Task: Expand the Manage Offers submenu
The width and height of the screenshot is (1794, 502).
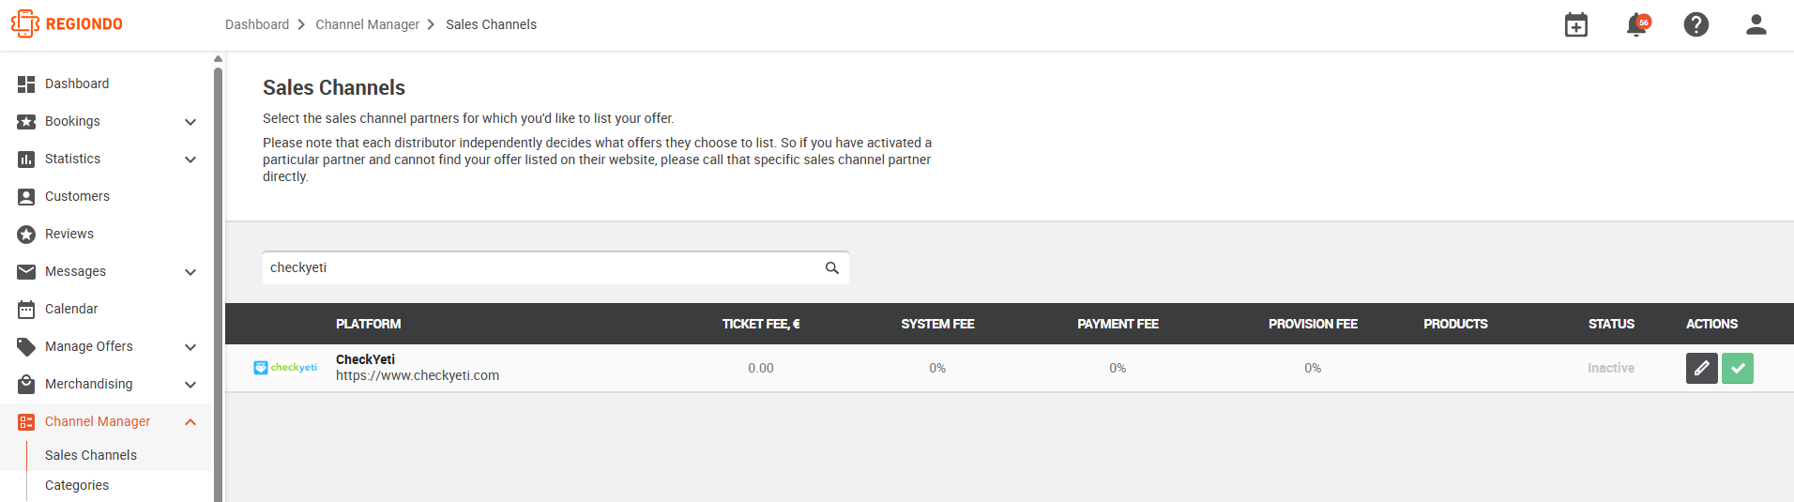Action: [190, 347]
